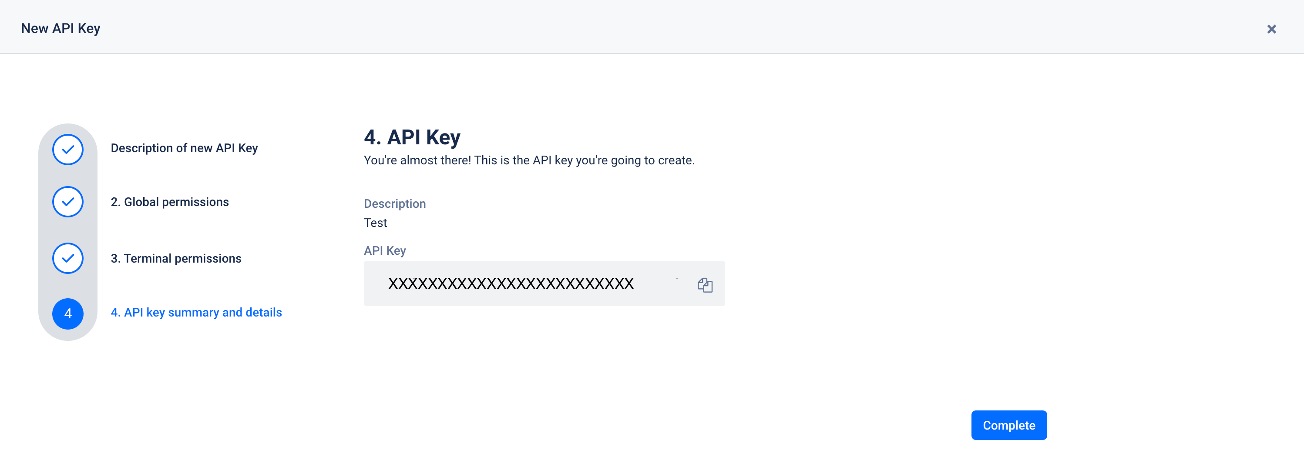The image size is (1304, 460).
Task: Click the step 1 checkmark circle
Action: pos(68,150)
